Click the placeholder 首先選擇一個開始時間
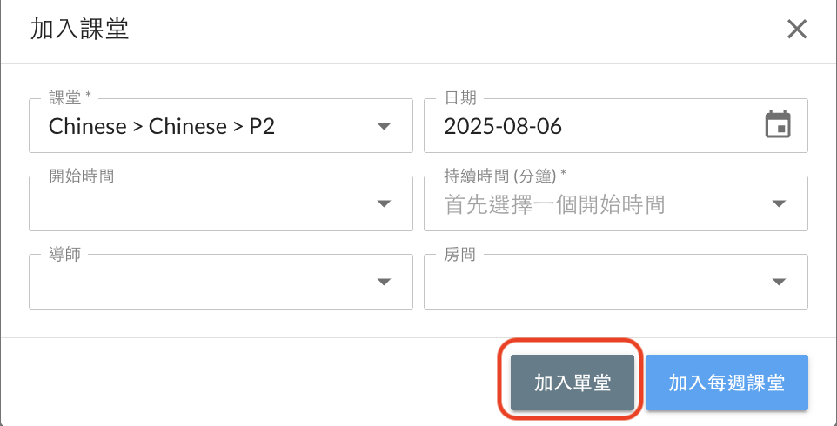This screenshot has width=837, height=426. 554,204
